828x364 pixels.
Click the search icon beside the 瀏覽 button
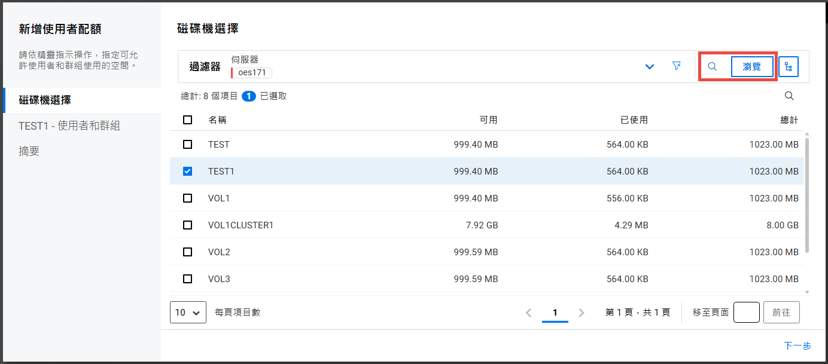(x=712, y=67)
